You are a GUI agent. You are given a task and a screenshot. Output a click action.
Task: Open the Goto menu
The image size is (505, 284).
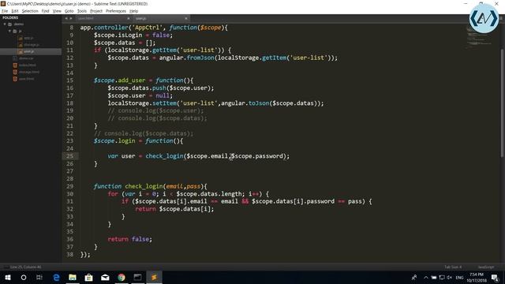(69, 11)
